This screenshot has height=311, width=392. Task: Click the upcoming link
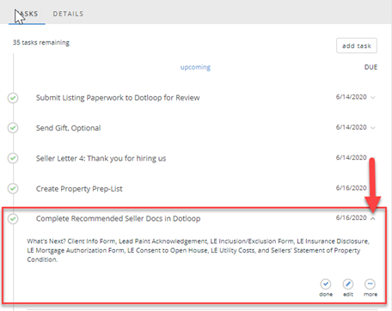point(195,67)
